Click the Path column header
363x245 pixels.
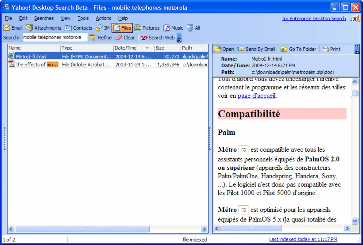(194, 48)
